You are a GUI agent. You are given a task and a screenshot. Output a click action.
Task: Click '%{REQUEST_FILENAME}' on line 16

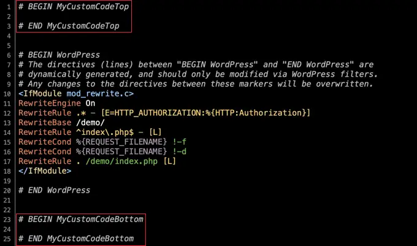pyautogui.click(x=121, y=152)
